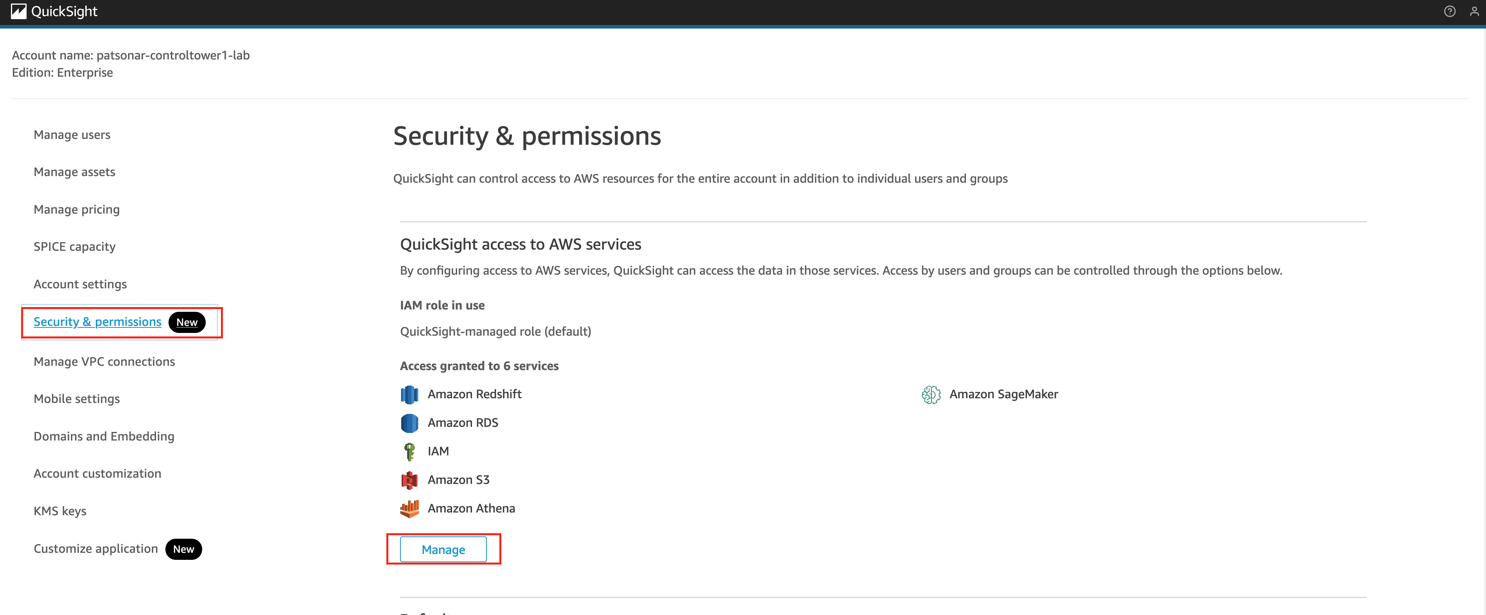Screen dimensions: 1486x615
Task: Select KMS keys menu item
Action: click(x=60, y=511)
